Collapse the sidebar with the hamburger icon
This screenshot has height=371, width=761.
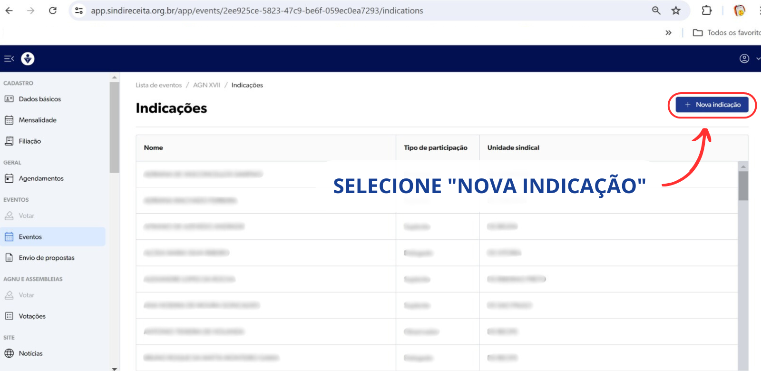coord(9,59)
